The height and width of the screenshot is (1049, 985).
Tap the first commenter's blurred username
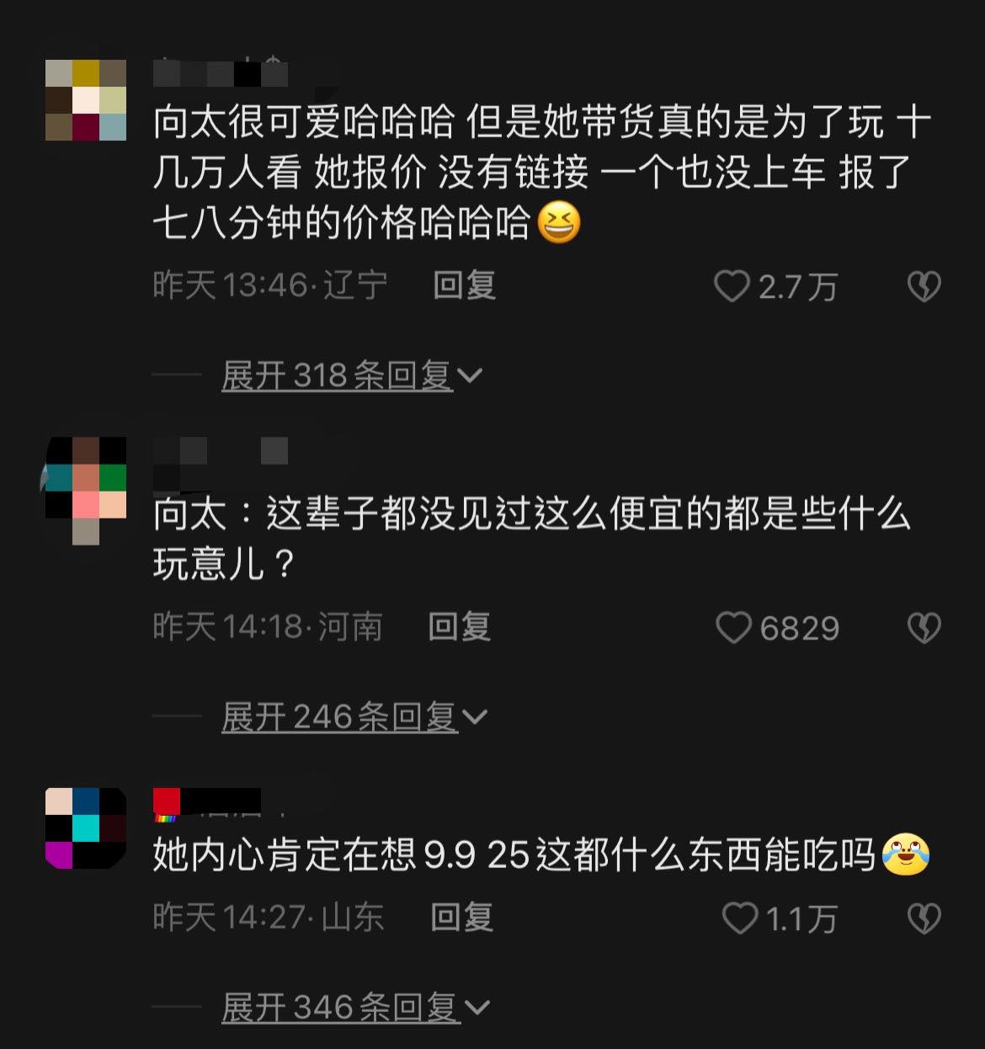[x=221, y=73]
